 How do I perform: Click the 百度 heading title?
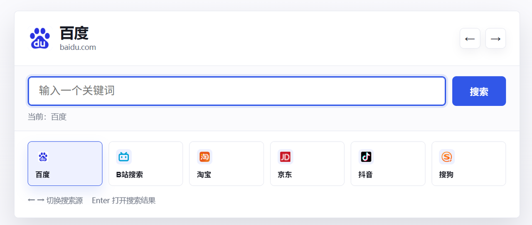[74, 33]
